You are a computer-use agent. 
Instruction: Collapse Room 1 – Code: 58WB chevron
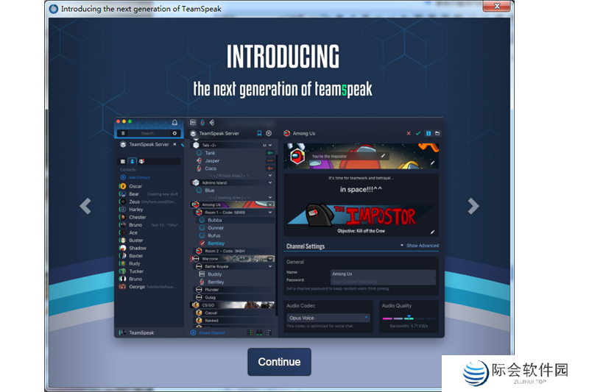270,213
